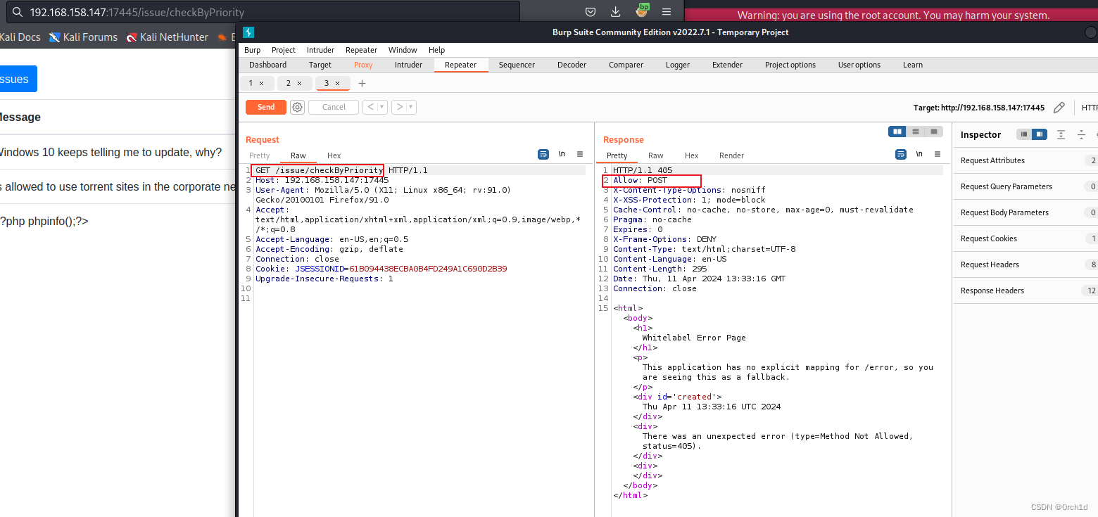1098x517 pixels.
Task: Toggle word wrap icon in Response panel
Action: pyautogui.click(x=901, y=154)
